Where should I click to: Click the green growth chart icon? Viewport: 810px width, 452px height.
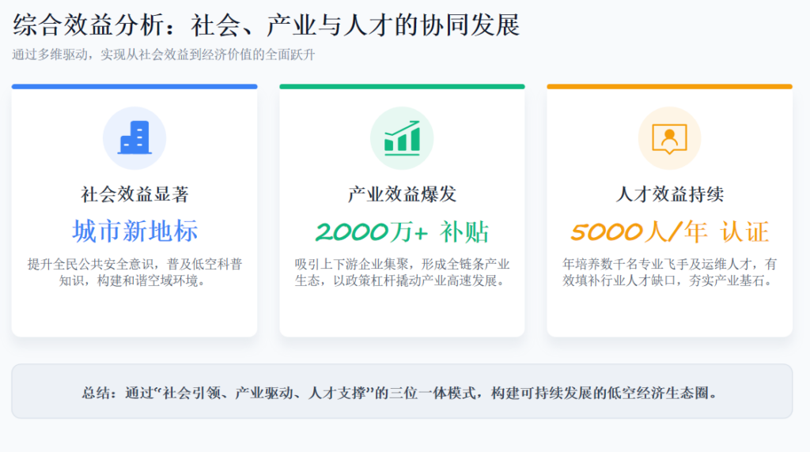[x=402, y=138]
